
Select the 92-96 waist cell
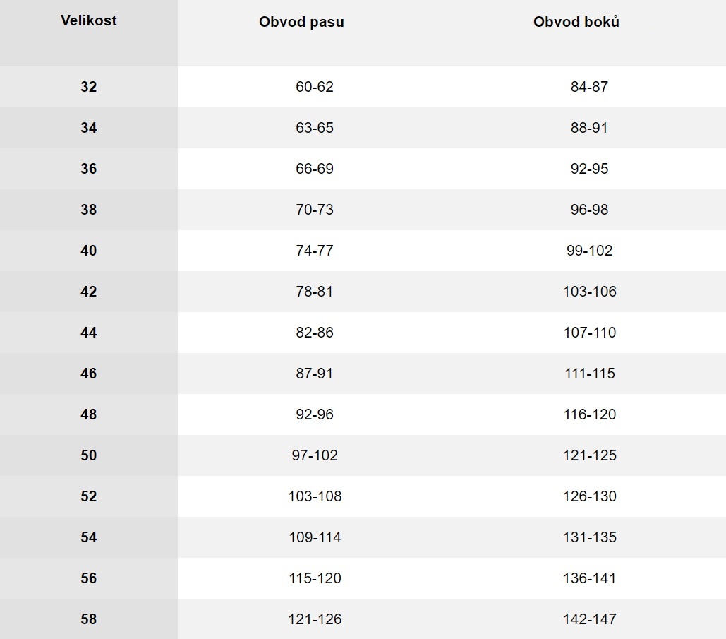[315, 414]
